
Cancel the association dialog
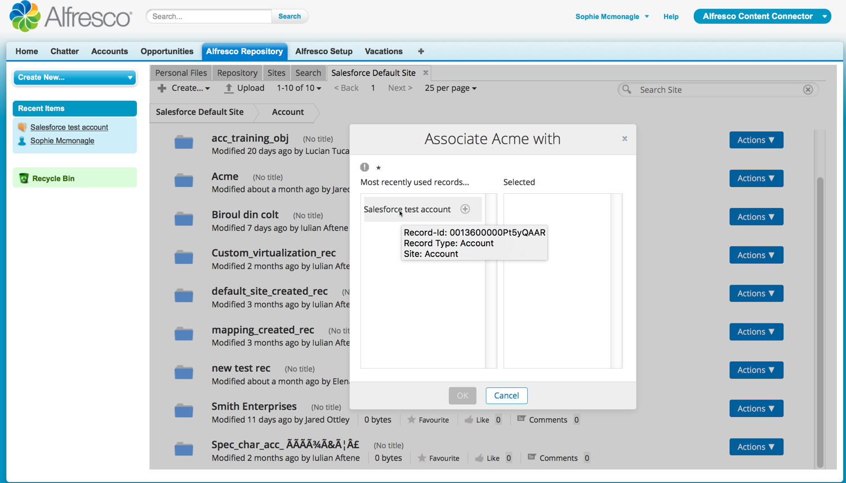(x=506, y=396)
